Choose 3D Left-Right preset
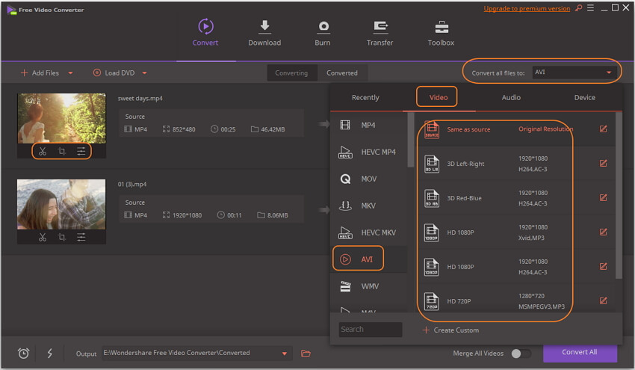This screenshot has height=370, width=635. [514, 164]
